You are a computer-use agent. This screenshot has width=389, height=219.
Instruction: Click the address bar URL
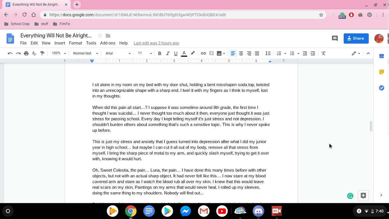tap(138, 15)
